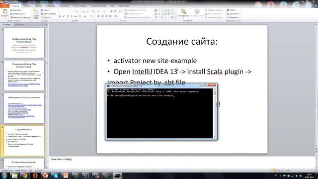Open the Windows Start button

(4, 176)
